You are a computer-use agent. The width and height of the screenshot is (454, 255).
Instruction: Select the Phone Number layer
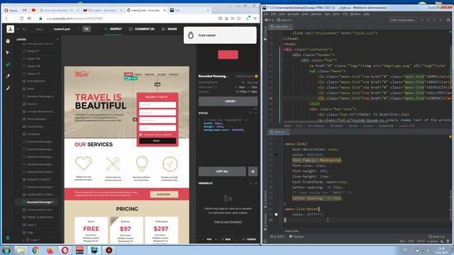(x=37, y=119)
